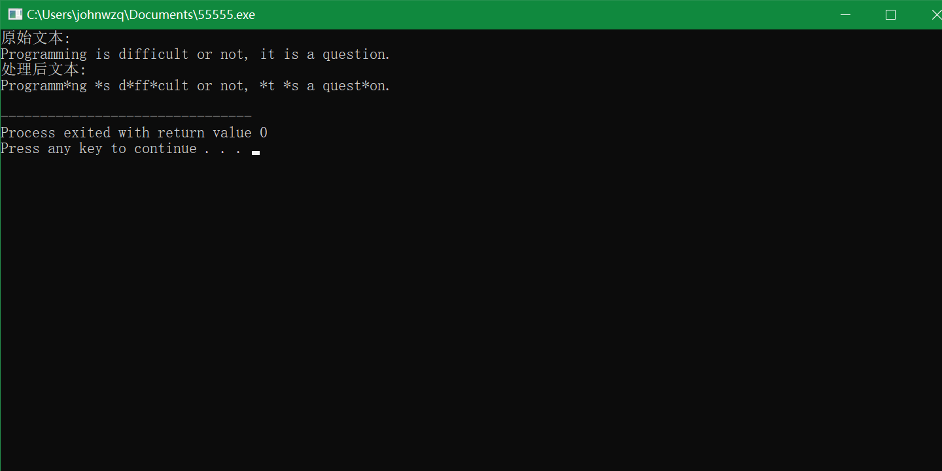Image resolution: width=942 pixels, height=471 pixels.
Task: Click the green title bar background
Action: pos(523,14)
